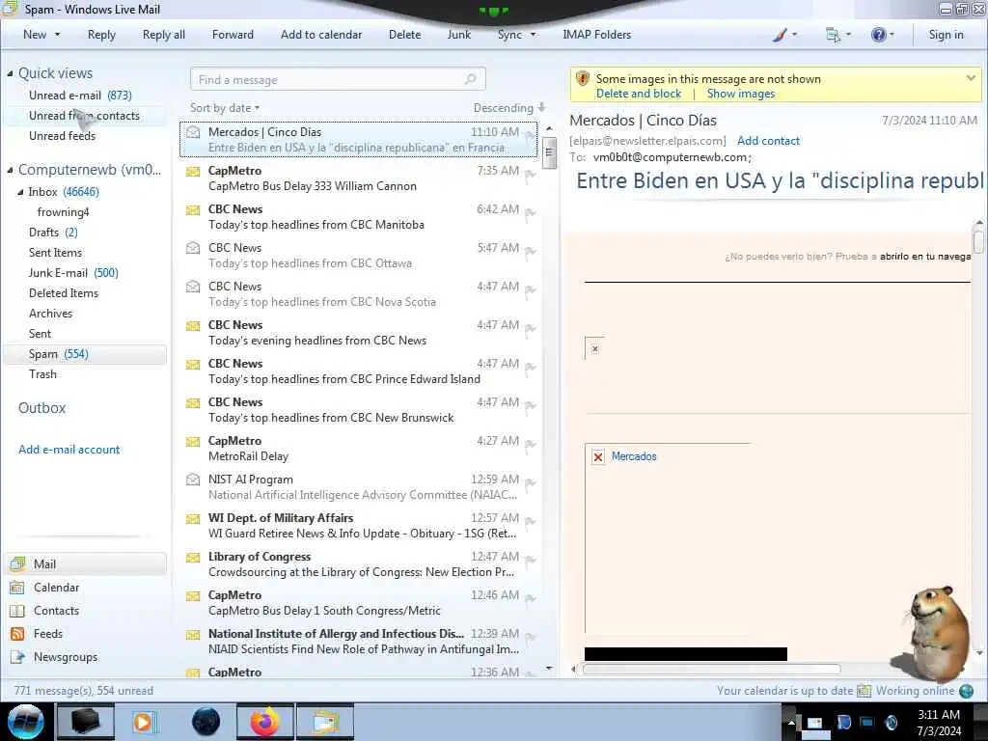
Task: Click message list vertical scrollbar thumb
Action: (549, 152)
